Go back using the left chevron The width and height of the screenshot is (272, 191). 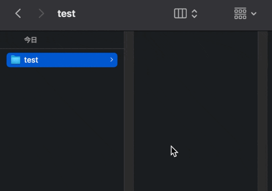click(x=18, y=14)
